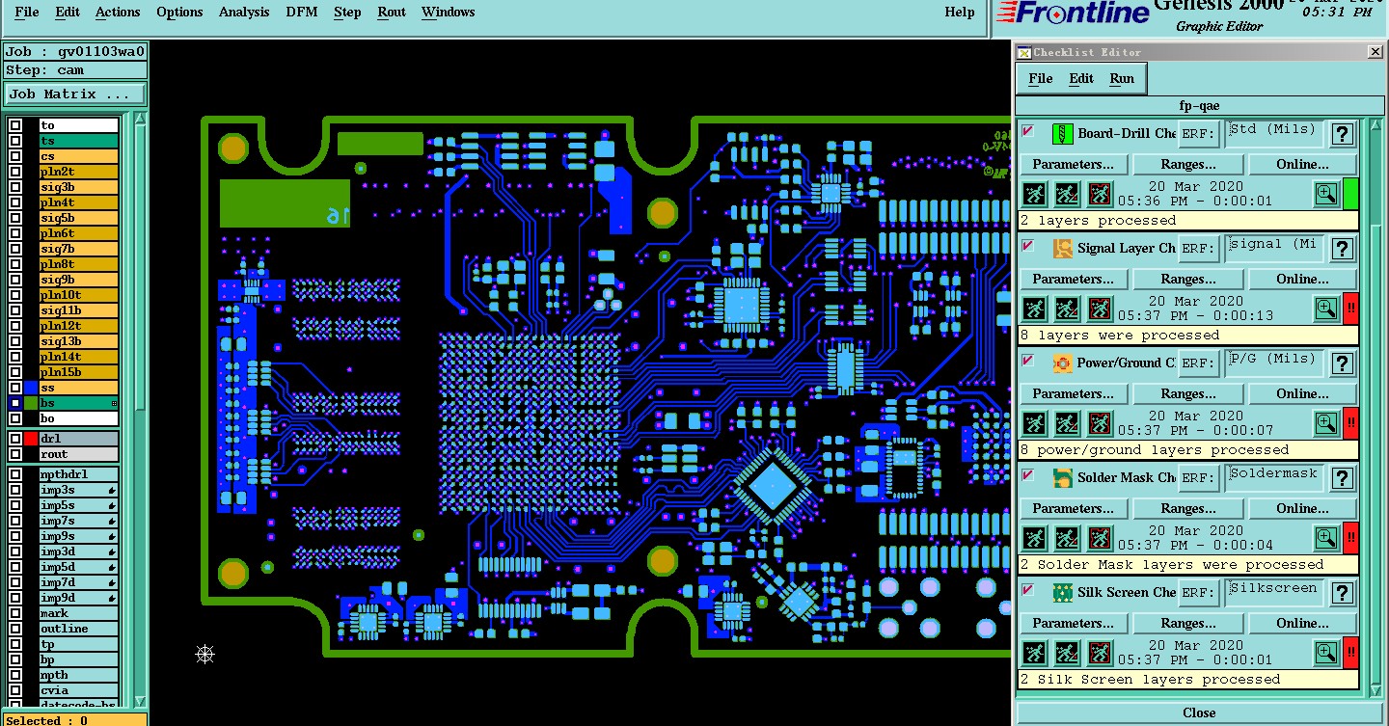Uncheck the Silk Screen check checkbox
Viewport: 1389px width, 726px height.
tap(1027, 589)
